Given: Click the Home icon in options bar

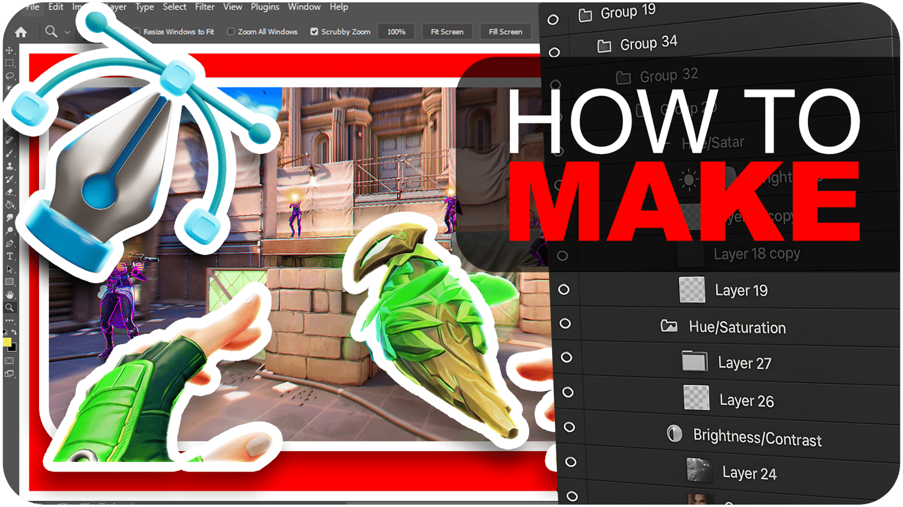Looking at the screenshot, I should [21, 32].
